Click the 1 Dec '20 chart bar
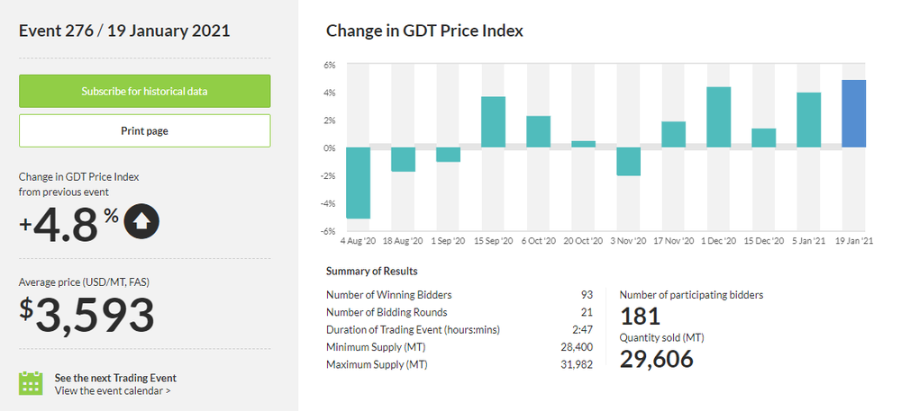Viewport: 901px width, 411px height. 718,117
